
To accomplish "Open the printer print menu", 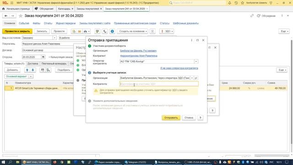I will coord(87,31).
